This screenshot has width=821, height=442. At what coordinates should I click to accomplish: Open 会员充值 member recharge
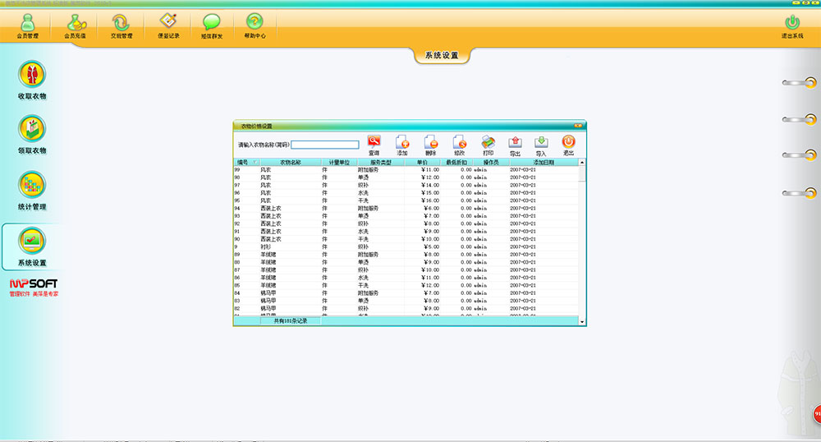(x=75, y=25)
